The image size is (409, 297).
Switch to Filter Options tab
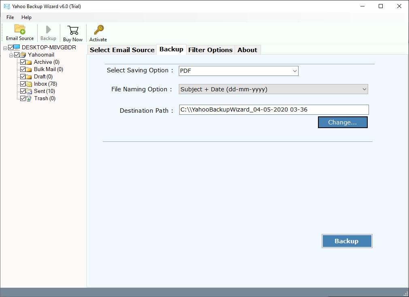point(210,50)
